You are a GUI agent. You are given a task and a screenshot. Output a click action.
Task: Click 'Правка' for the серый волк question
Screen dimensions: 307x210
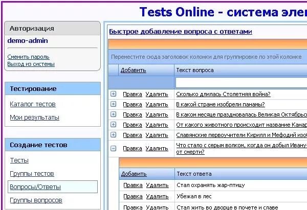coord(133,148)
